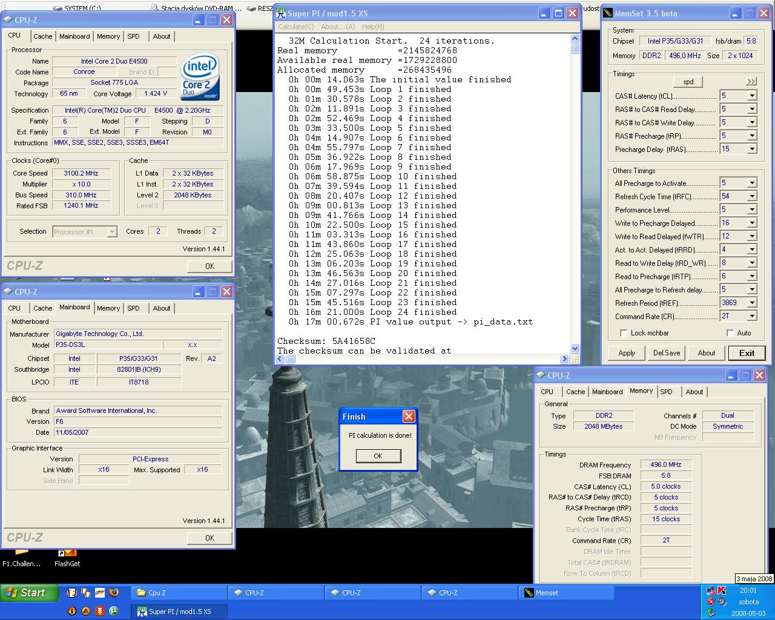Open the green uTorrent quick launch icon
Viewport: 775px width, 620px height.
[114, 611]
